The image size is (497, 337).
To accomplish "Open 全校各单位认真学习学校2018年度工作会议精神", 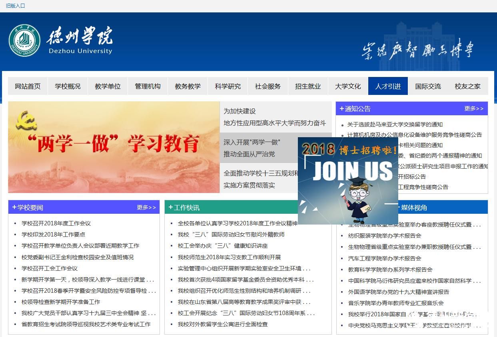I will (x=238, y=223).
